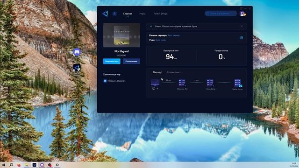Click the Moscow, RU server node icon
Screen dimensions: 299x168
[x=182, y=83]
